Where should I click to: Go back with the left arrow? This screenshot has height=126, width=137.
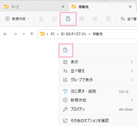pos(5,34)
